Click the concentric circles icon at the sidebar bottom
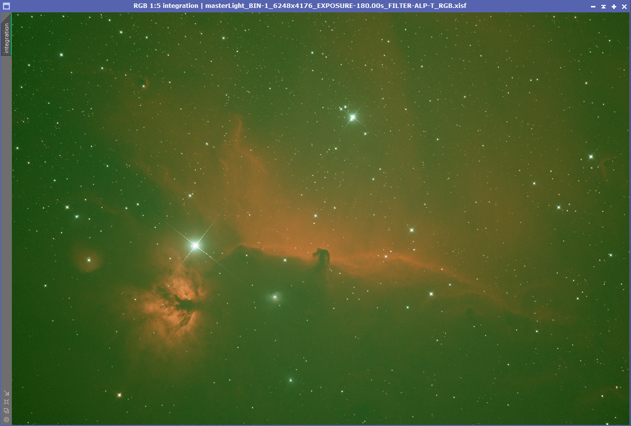This screenshot has height=426, width=631. click(6, 420)
